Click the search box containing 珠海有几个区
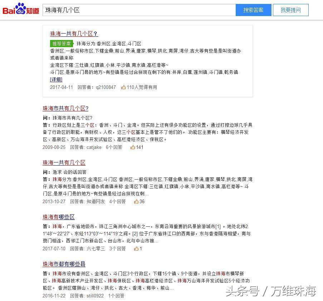The image size is (323, 301). 139,10
